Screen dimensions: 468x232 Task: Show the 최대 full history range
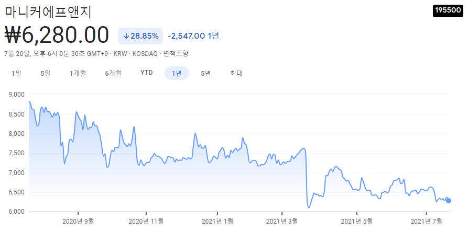pos(236,73)
